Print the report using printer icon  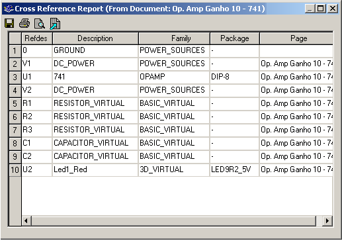24,23
